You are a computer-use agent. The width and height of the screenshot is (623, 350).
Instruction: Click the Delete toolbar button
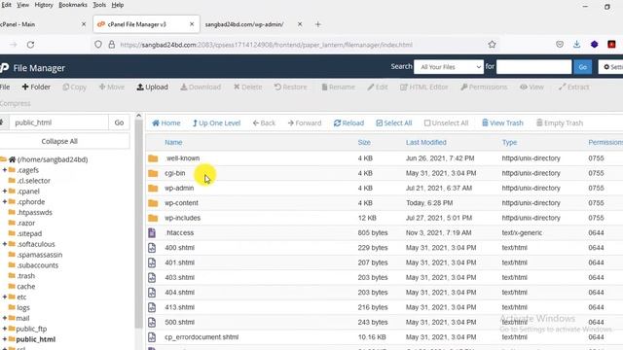click(247, 87)
